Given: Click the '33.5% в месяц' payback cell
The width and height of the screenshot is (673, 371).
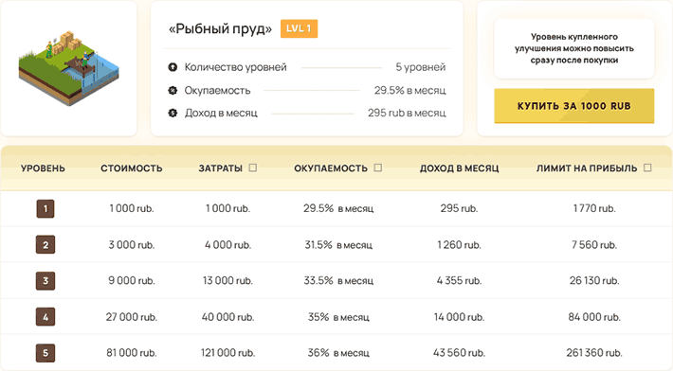Looking at the screenshot, I should (x=338, y=281).
